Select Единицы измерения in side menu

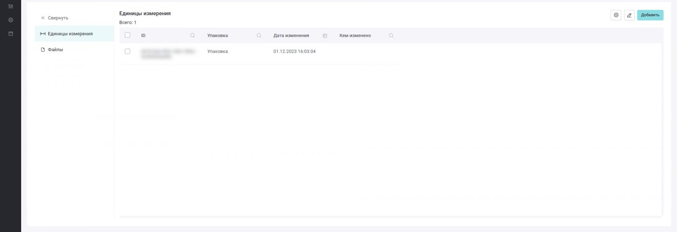click(70, 34)
